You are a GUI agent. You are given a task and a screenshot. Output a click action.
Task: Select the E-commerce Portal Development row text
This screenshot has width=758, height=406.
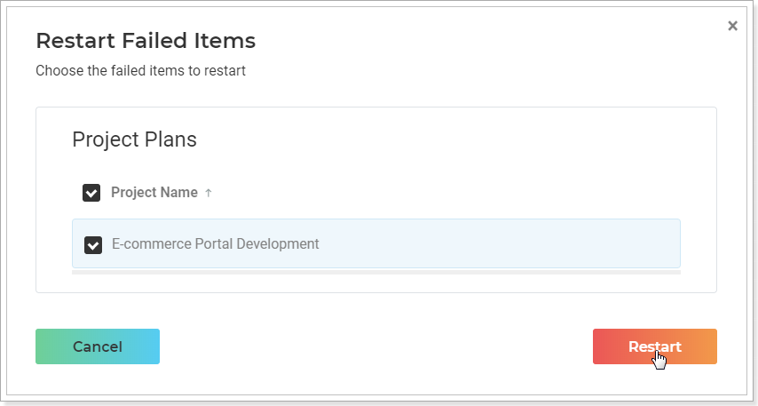click(x=215, y=243)
